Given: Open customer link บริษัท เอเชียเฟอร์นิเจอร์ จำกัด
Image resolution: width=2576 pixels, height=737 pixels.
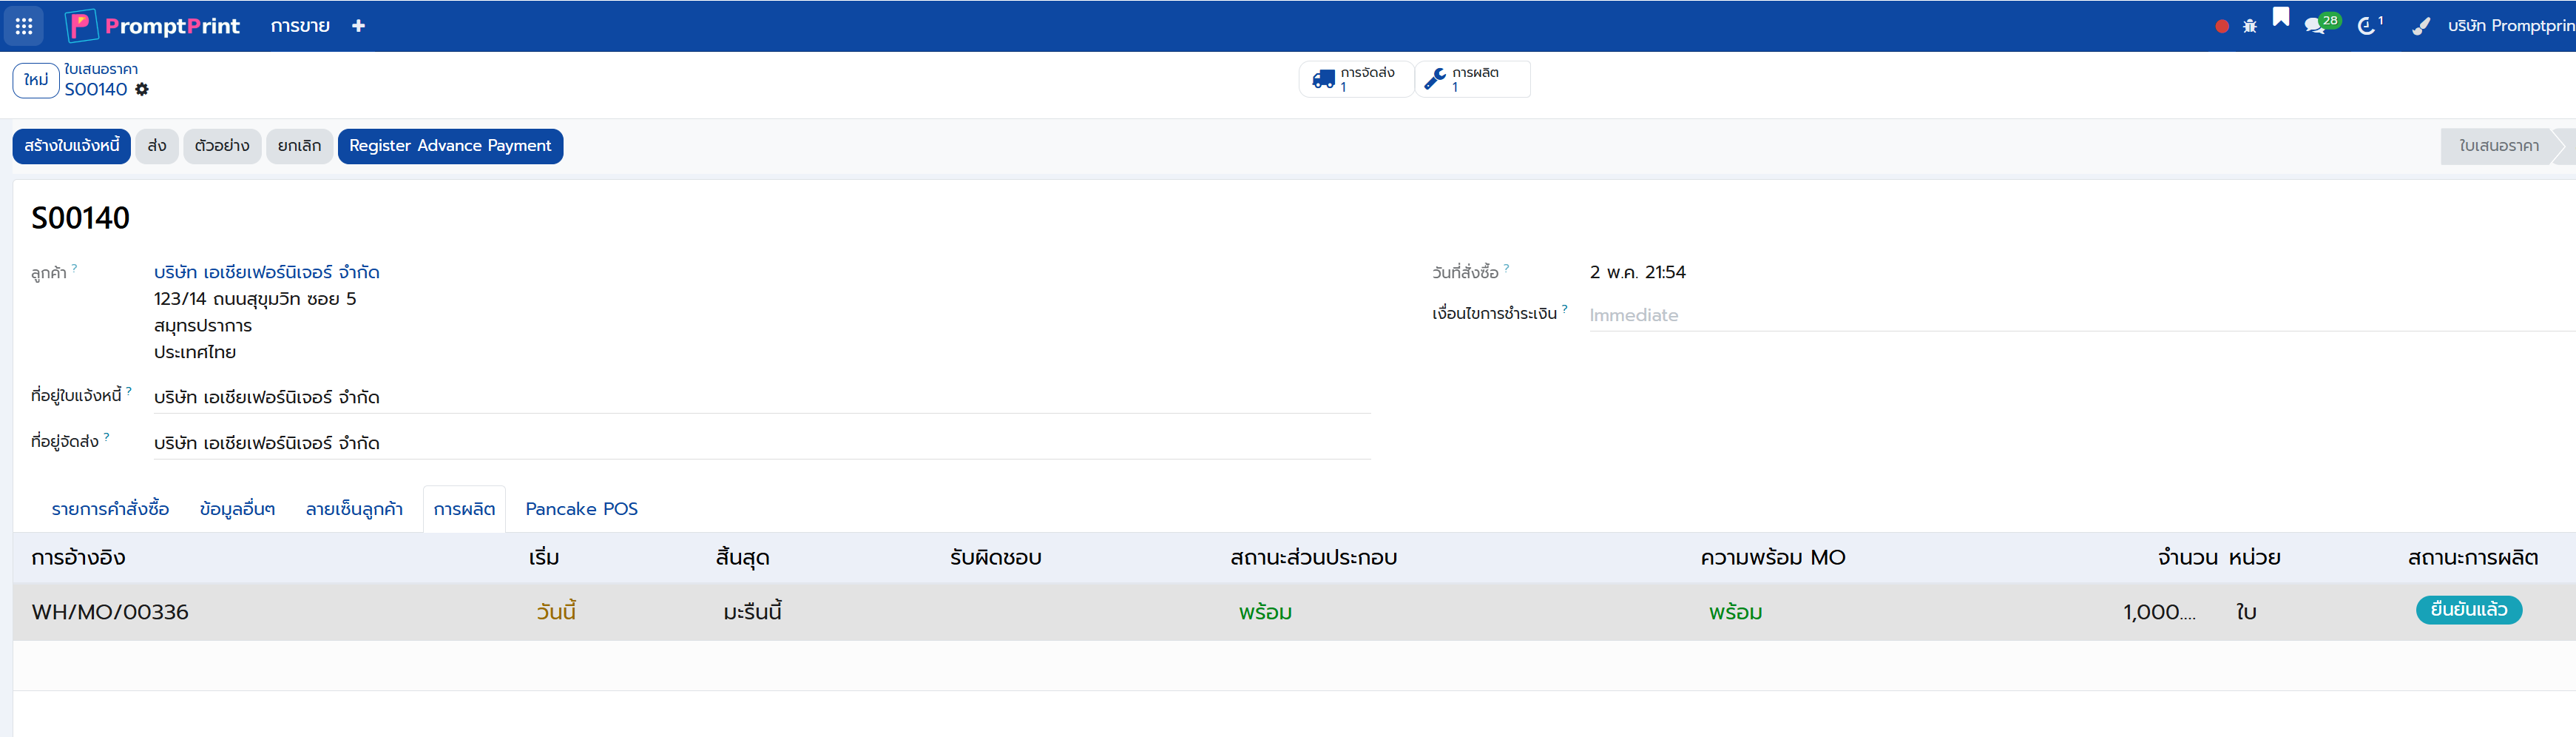Looking at the screenshot, I should tap(267, 272).
